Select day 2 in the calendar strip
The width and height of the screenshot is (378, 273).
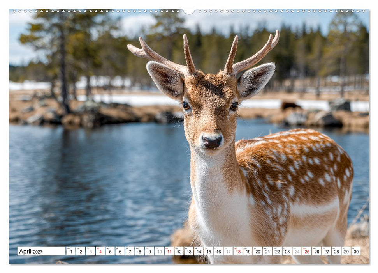[x=81, y=251]
